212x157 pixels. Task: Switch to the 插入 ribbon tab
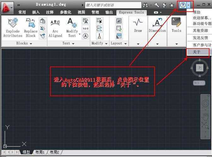pyautogui.click(x=36, y=12)
